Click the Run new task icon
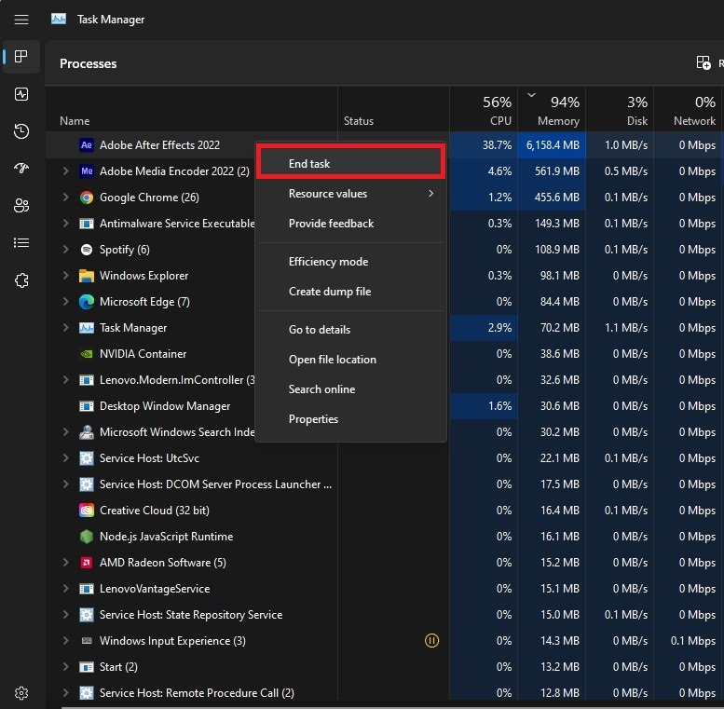724x709 pixels. (704, 63)
